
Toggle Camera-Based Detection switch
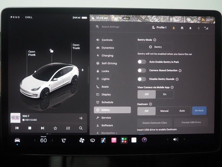tap(142, 70)
